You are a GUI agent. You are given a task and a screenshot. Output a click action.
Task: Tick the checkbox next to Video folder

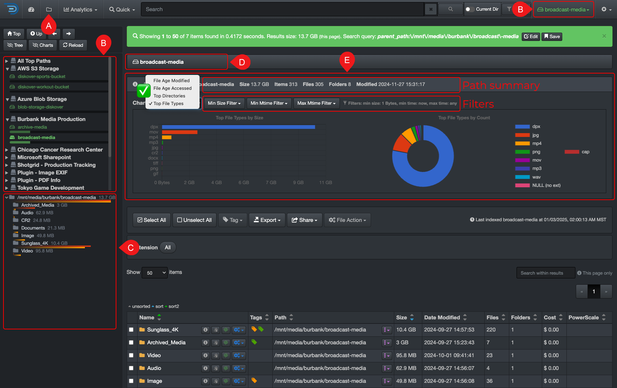click(x=131, y=355)
